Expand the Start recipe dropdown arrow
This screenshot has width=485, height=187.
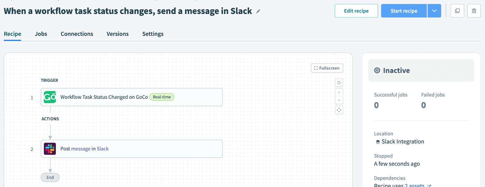[x=434, y=11]
